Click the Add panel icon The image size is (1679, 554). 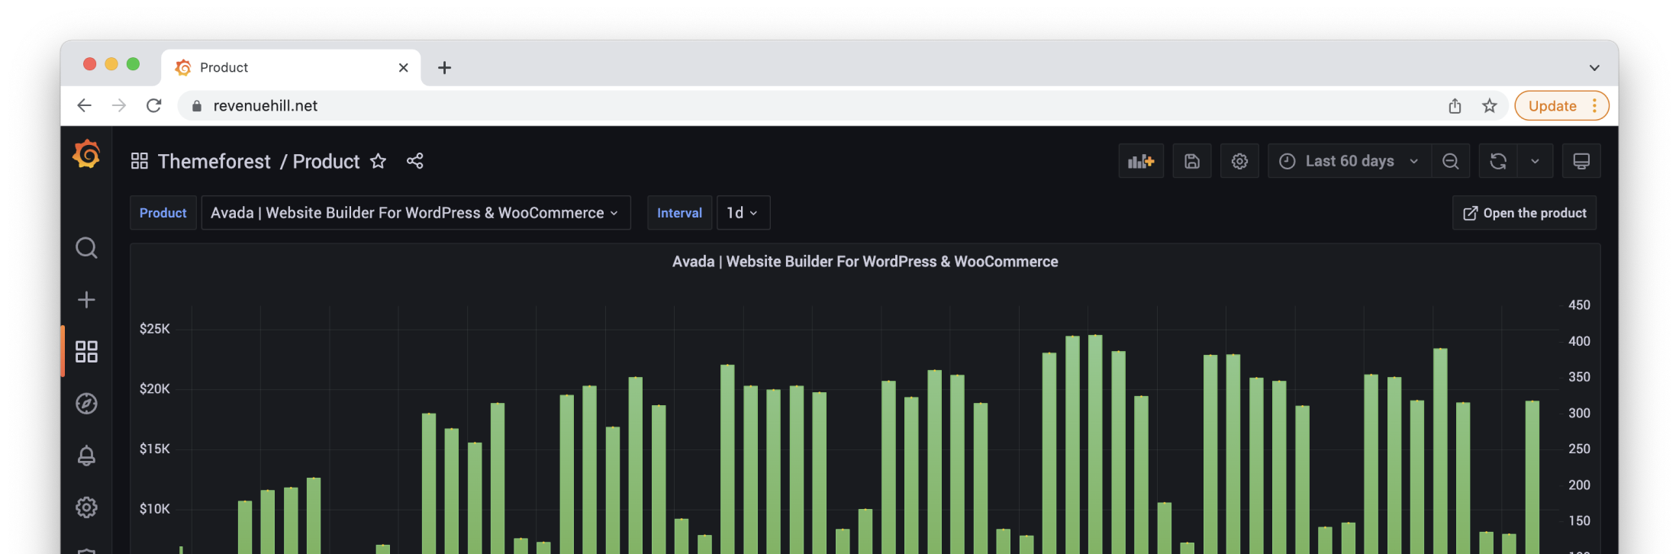point(1140,161)
